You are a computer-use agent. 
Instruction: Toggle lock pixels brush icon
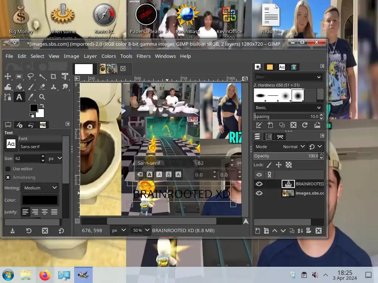coord(269,165)
